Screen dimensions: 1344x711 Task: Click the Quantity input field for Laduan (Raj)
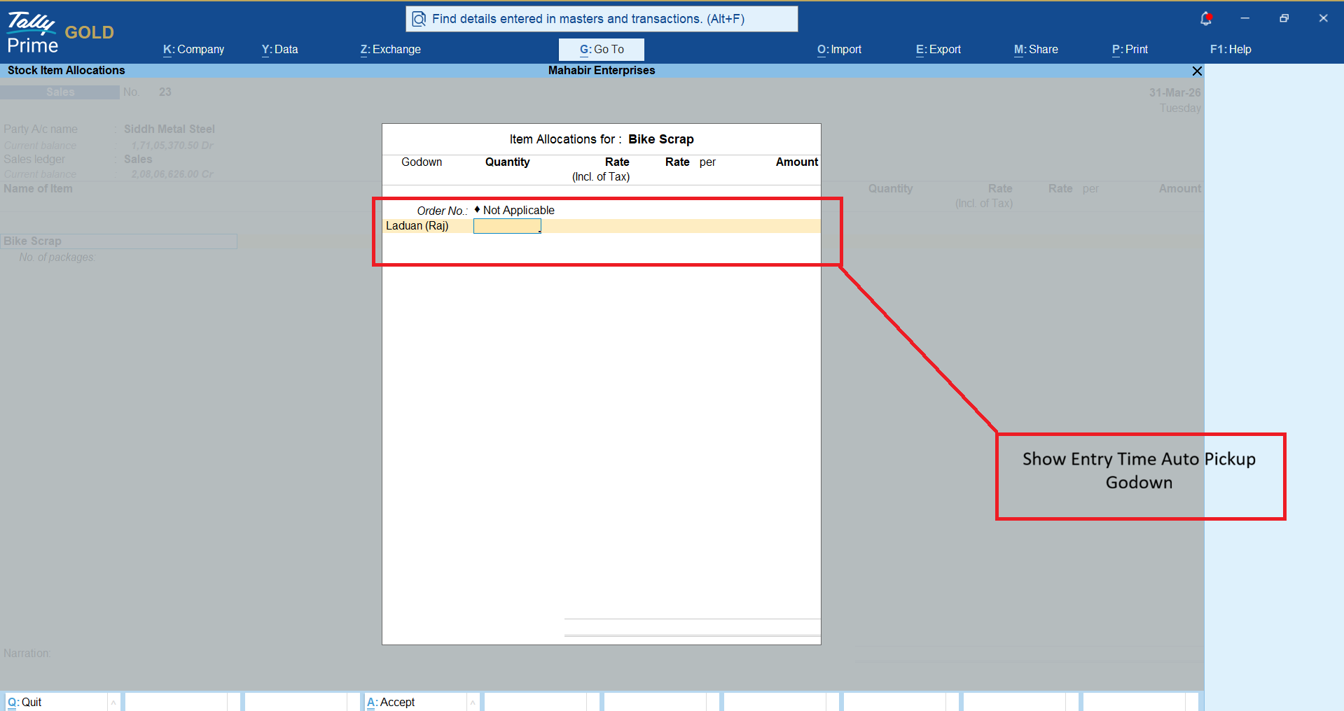pos(507,226)
